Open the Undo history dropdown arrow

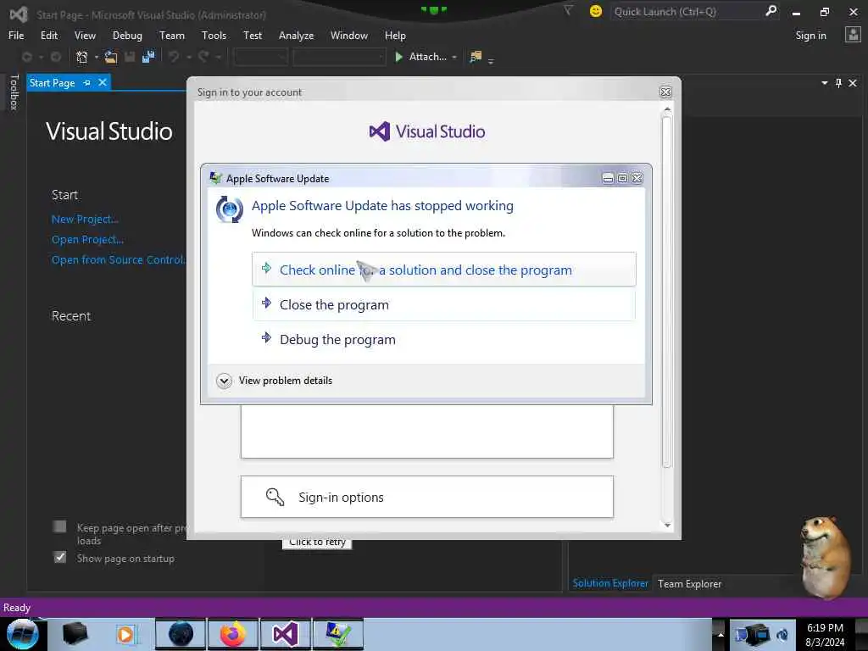tap(189, 57)
